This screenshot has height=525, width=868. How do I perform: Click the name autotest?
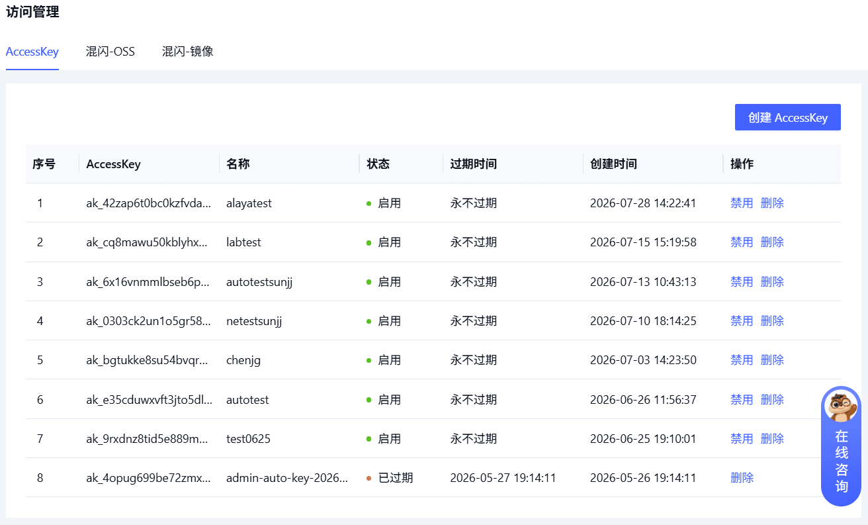247,400
